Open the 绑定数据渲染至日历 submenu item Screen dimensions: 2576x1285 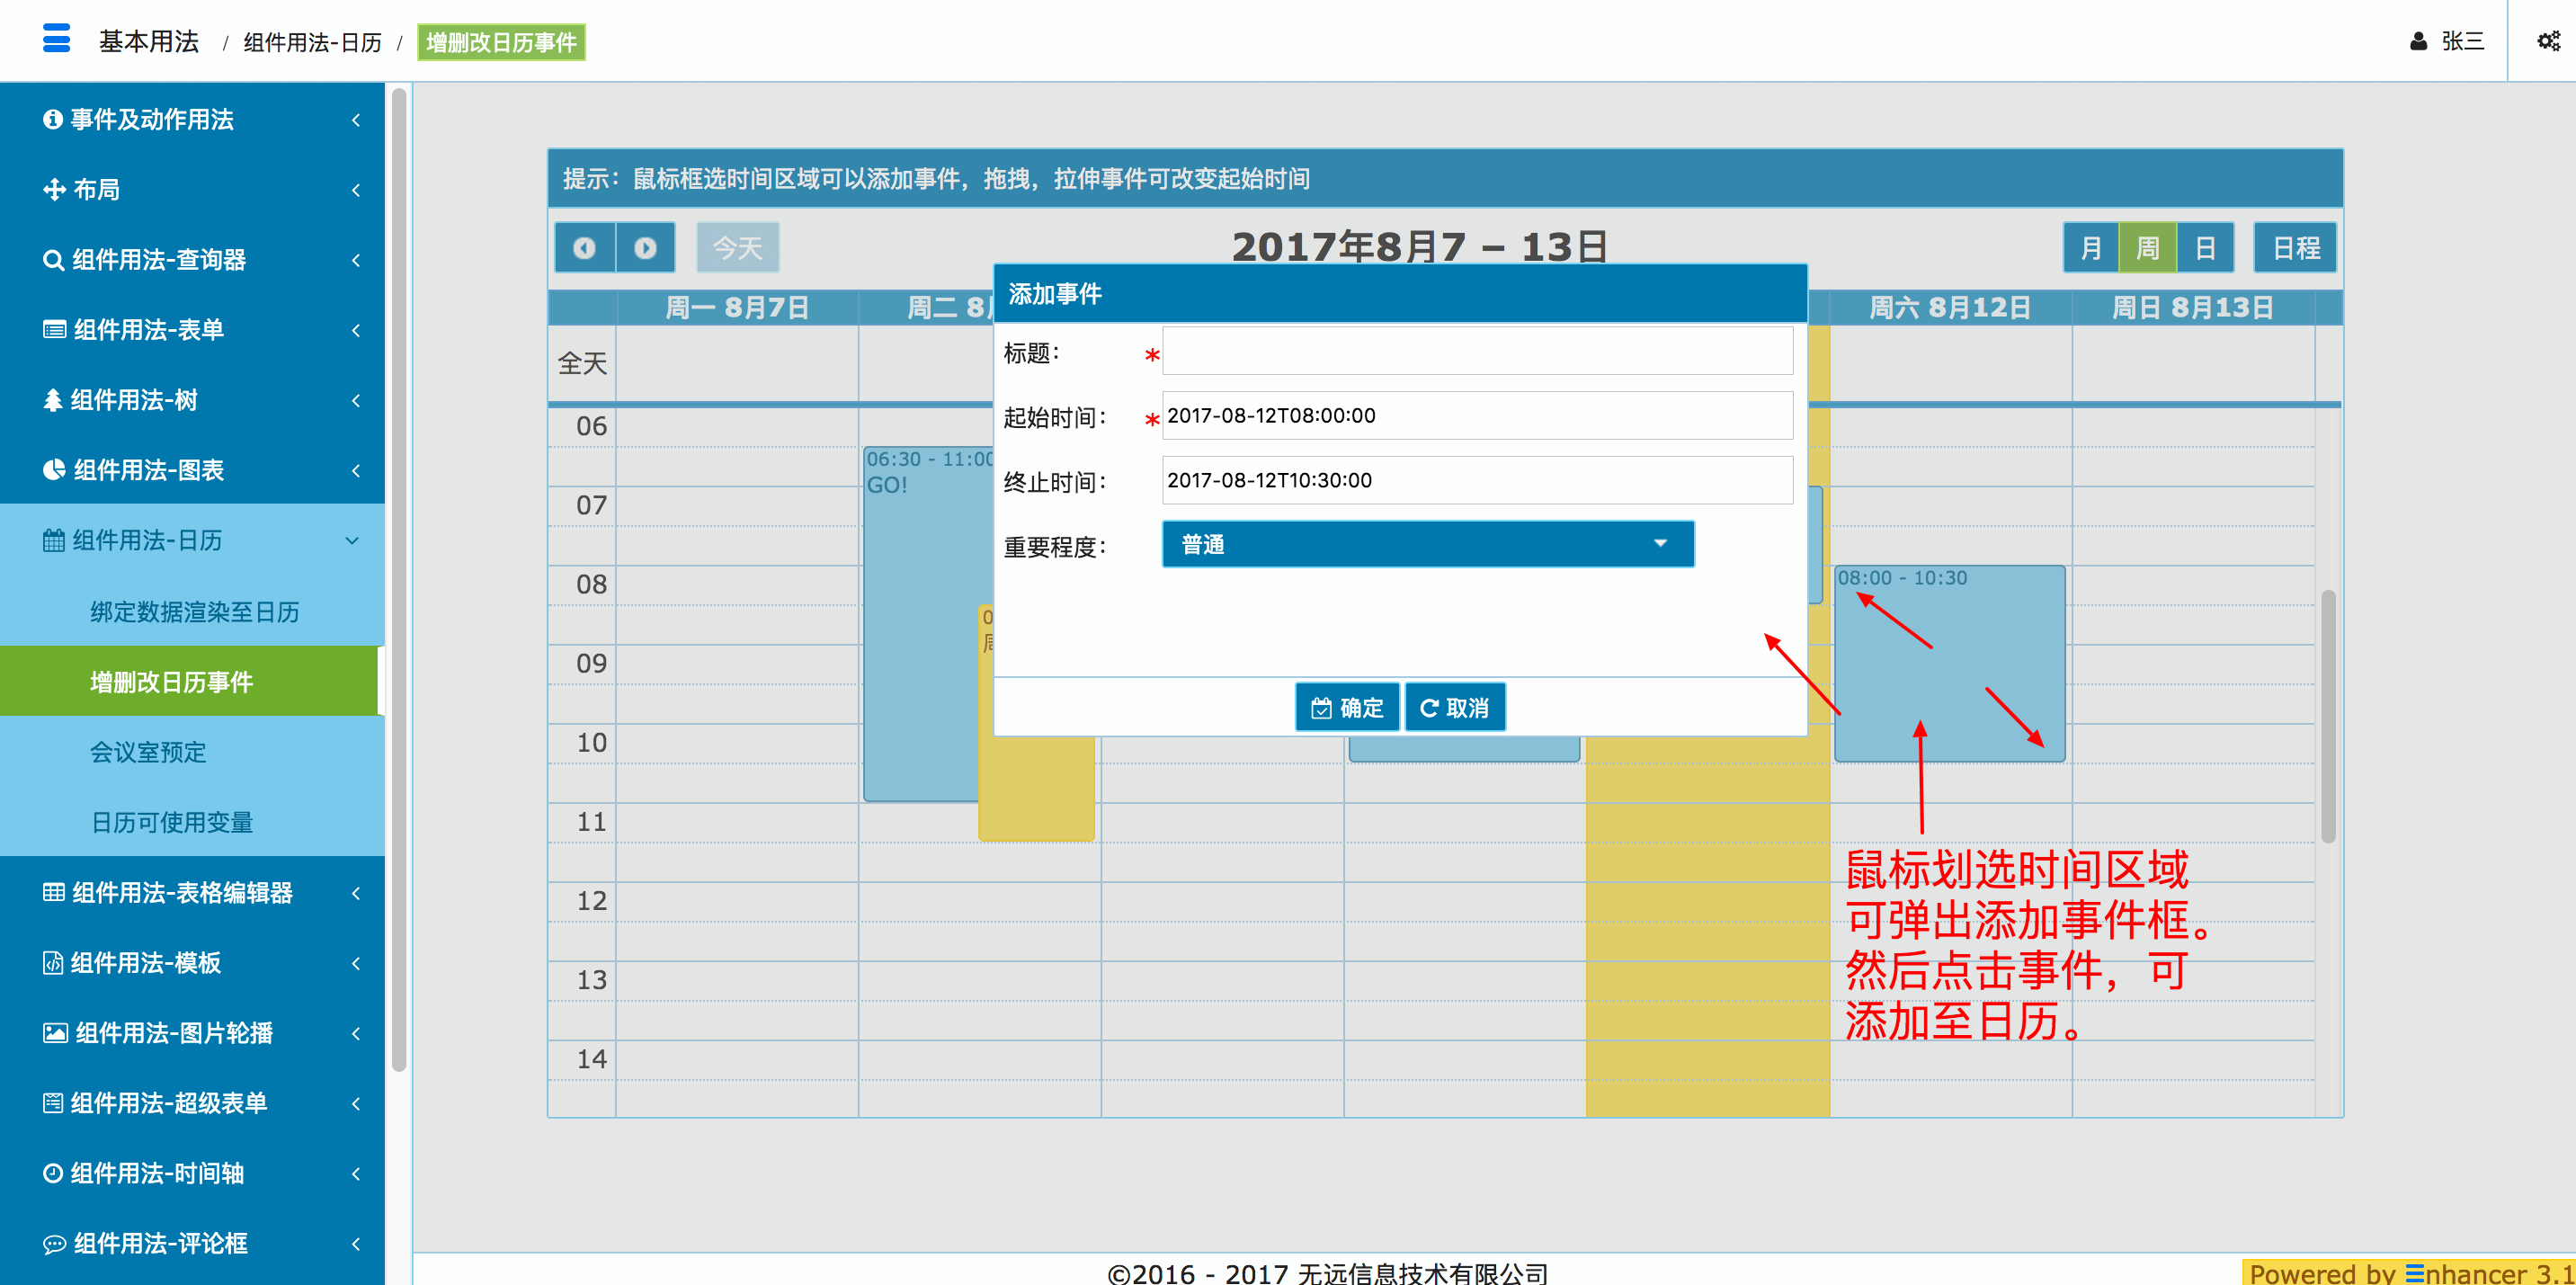(195, 612)
